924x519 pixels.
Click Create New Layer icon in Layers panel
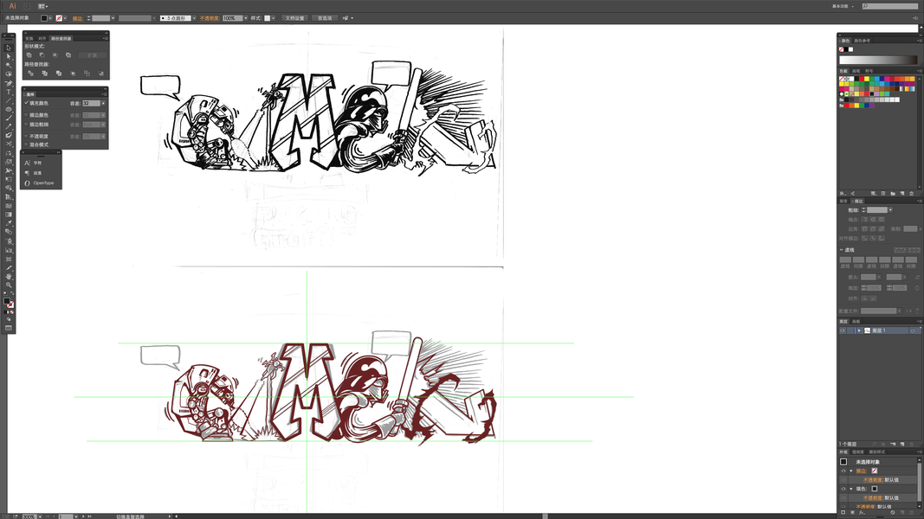902,444
